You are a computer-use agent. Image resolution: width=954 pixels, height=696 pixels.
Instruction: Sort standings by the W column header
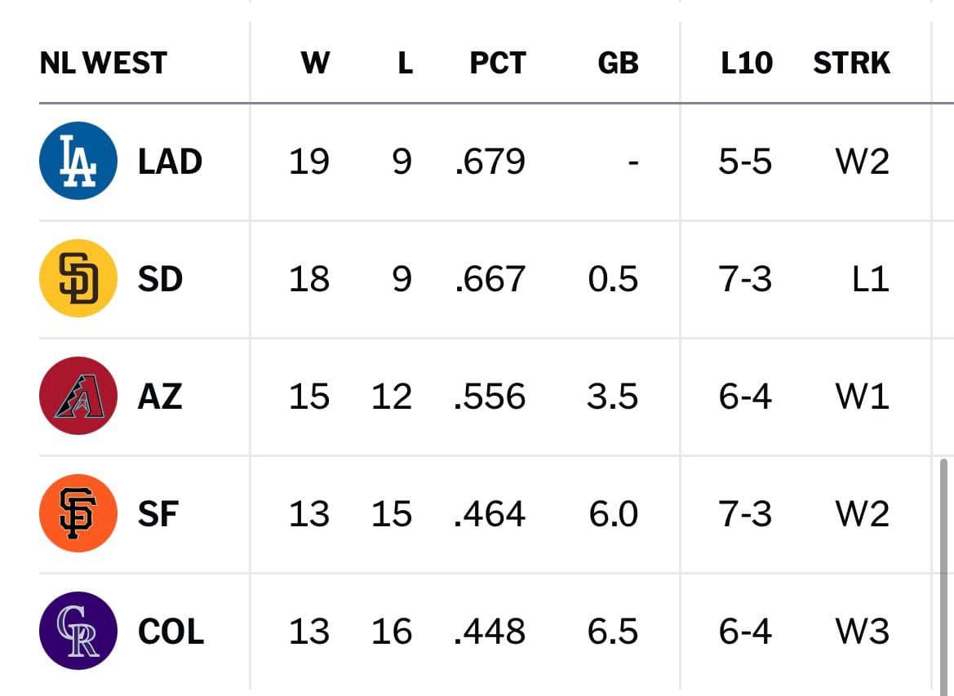pos(315,63)
